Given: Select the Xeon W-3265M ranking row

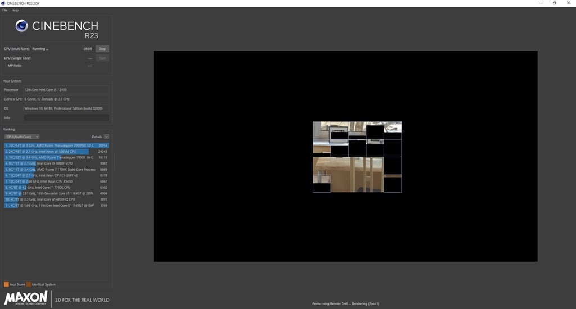Looking at the screenshot, I should [x=56, y=152].
